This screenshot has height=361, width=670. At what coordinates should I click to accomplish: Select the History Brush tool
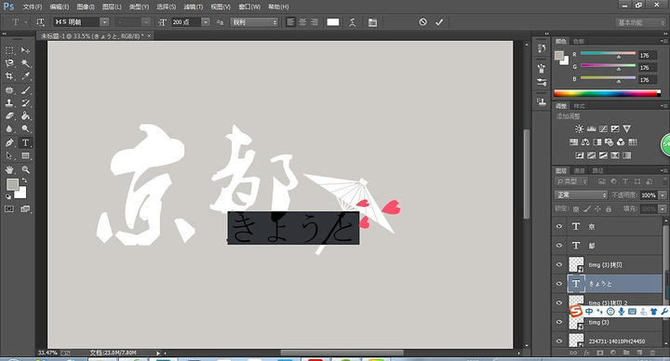coord(26,103)
